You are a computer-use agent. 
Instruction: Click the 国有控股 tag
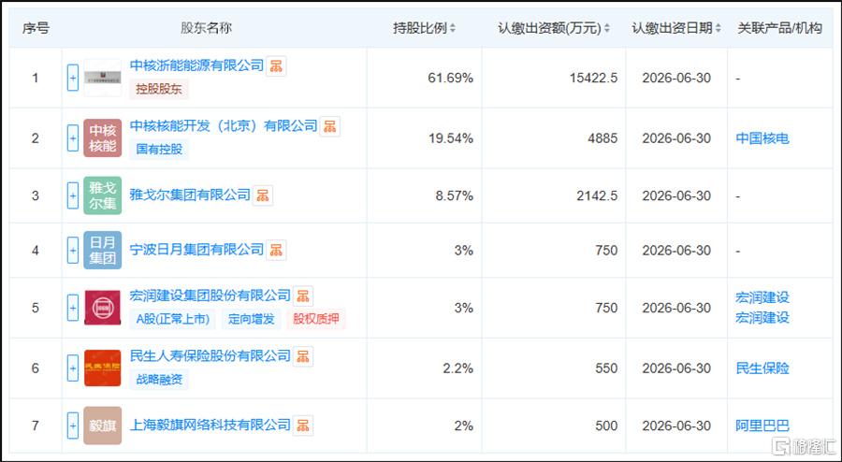pos(159,150)
